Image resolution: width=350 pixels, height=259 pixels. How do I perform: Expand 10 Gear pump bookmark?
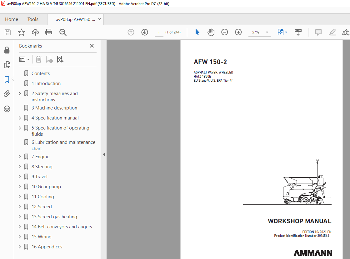point(20,187)
